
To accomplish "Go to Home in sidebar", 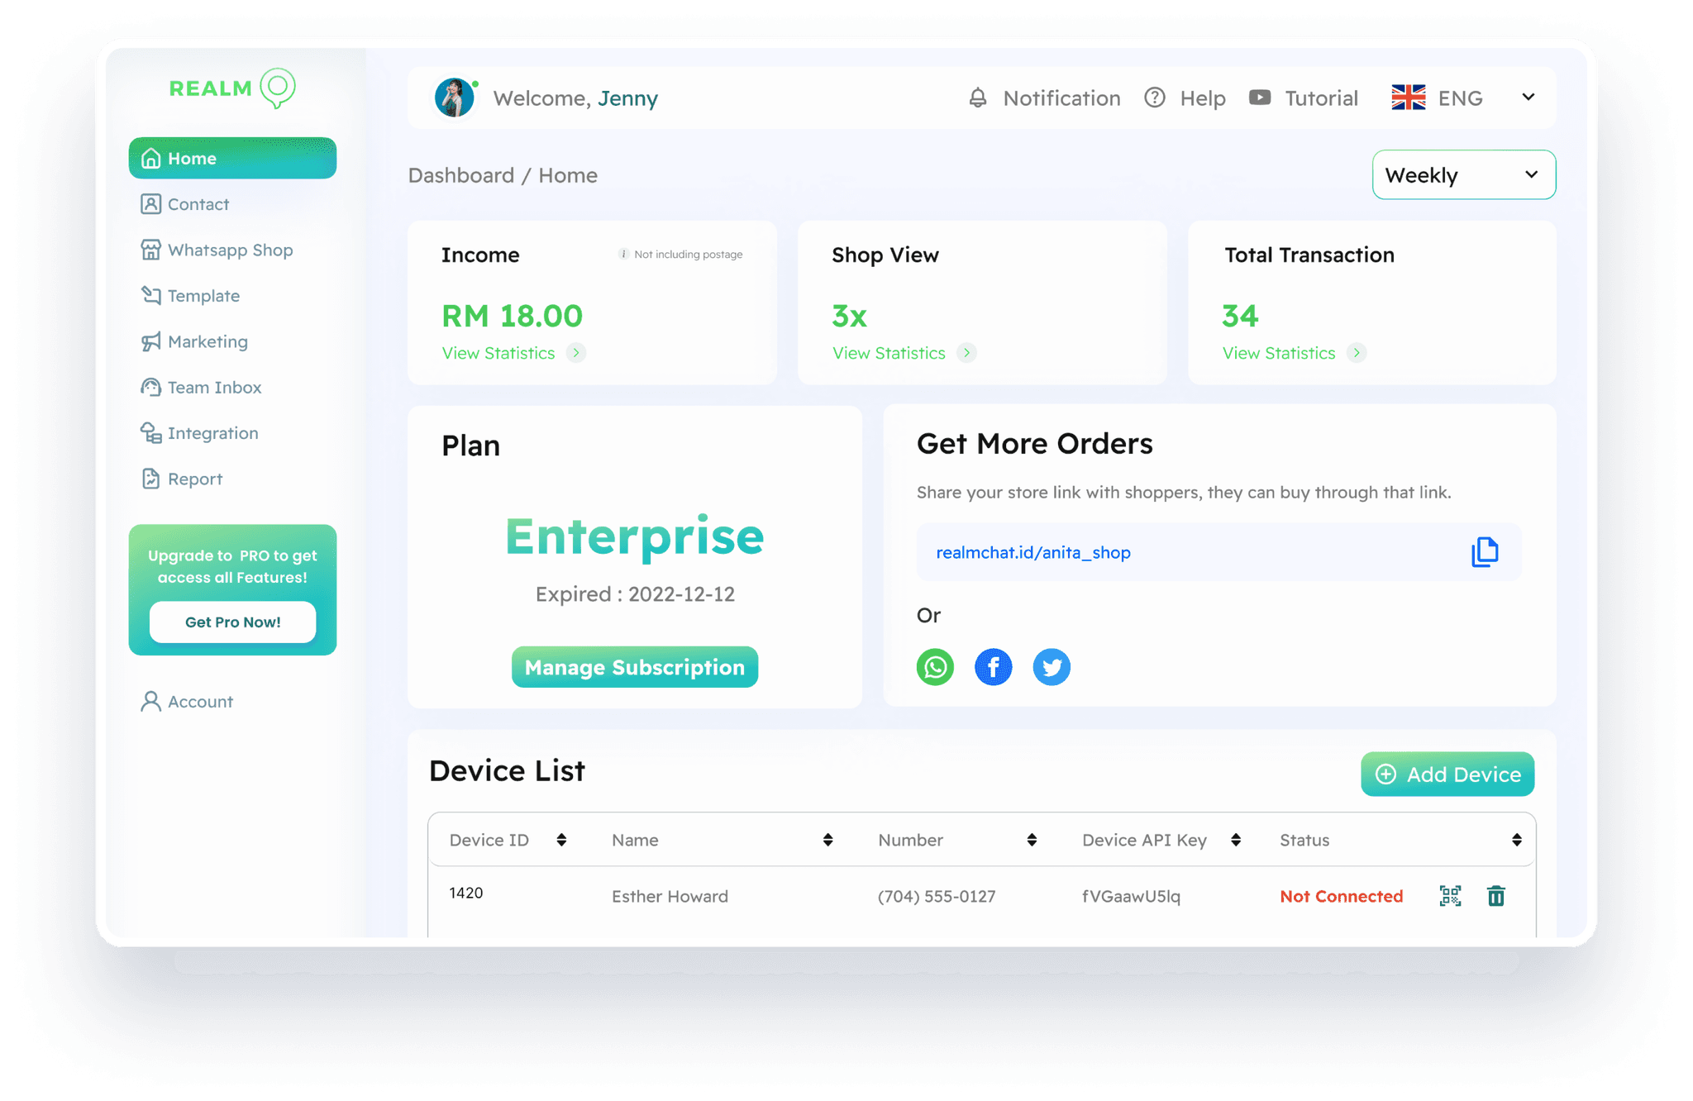I will coord(232,158).
